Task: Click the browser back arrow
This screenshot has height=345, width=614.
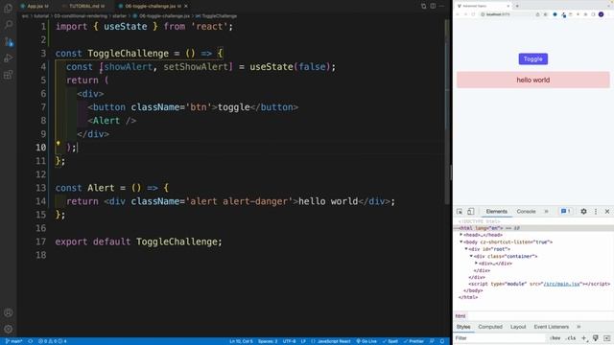Action: coord(458,14)
